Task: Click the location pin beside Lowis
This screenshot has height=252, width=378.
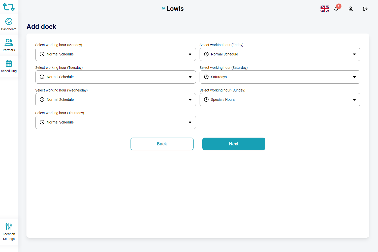Action: point(163,9)
